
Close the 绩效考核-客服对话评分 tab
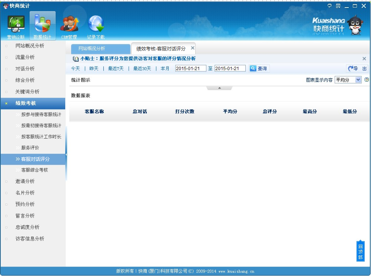(193, 48)
